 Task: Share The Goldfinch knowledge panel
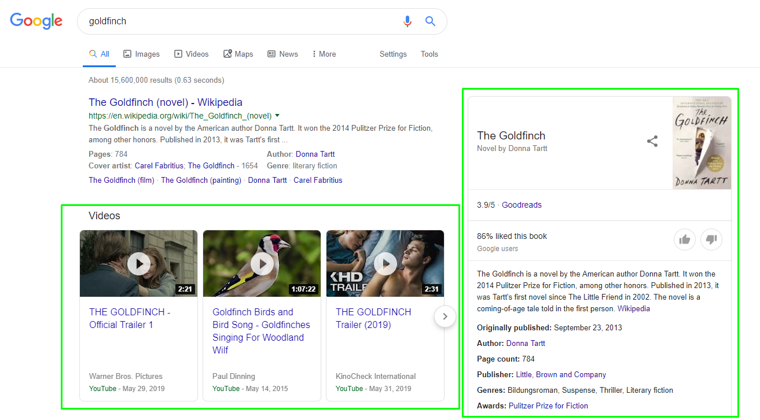tap(652, 141)
